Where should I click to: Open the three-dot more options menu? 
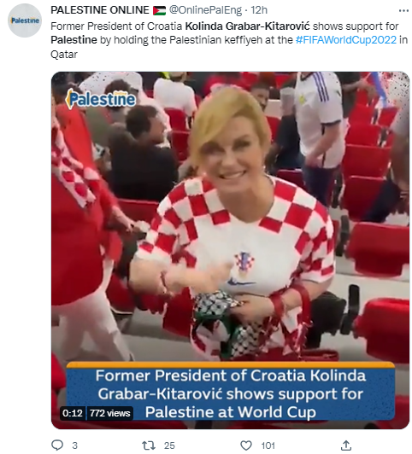click(x=403, y=11)
